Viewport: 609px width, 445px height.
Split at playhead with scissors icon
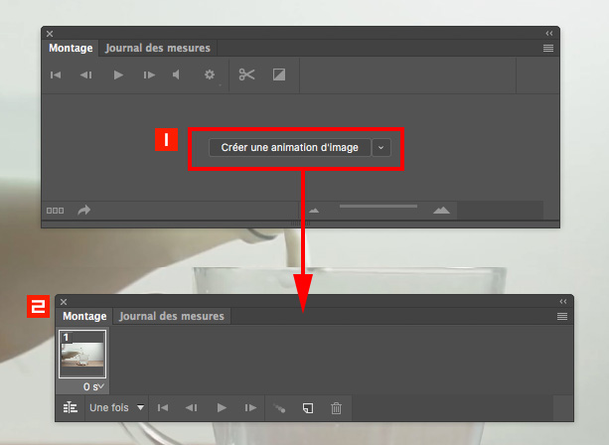(246, 74)
